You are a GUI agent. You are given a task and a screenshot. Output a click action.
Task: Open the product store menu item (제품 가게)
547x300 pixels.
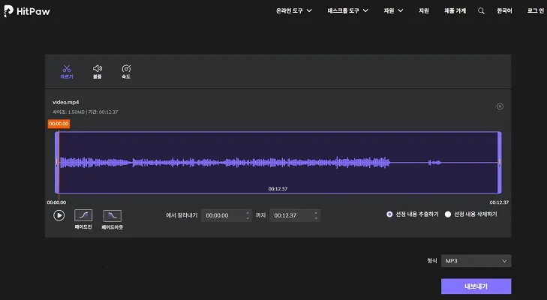point(455,10)
